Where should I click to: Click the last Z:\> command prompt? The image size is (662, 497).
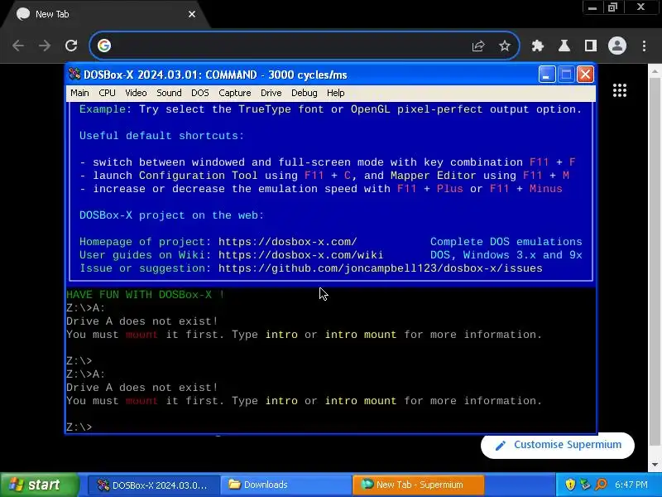point(79,427)
